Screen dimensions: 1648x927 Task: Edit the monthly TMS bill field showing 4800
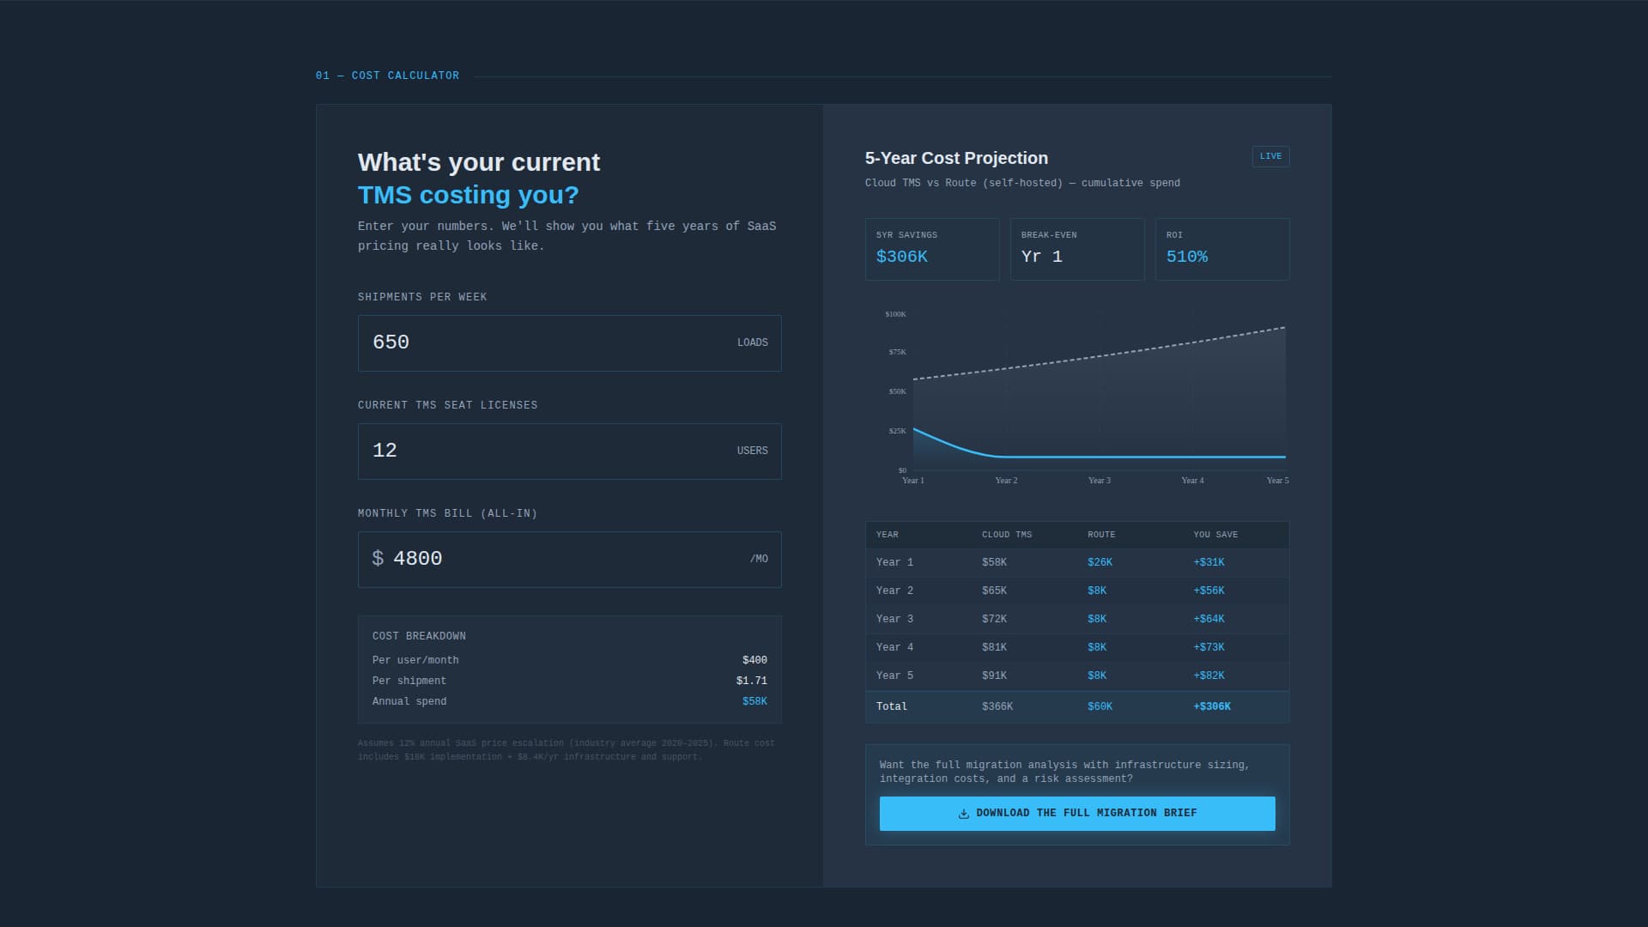pyautogui.click(x=569, y=560)
